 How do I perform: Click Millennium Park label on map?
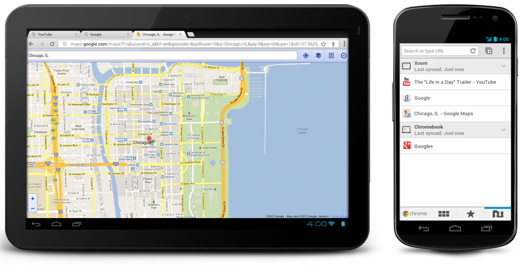(x=189, y=117)
